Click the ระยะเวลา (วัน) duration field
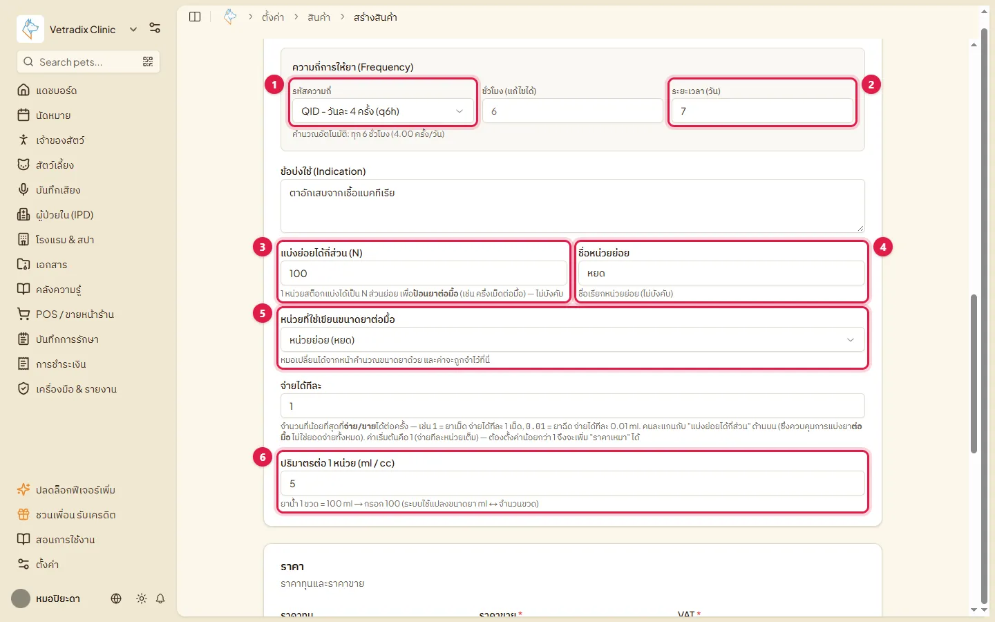995x622 pixels. pos(763,111)
